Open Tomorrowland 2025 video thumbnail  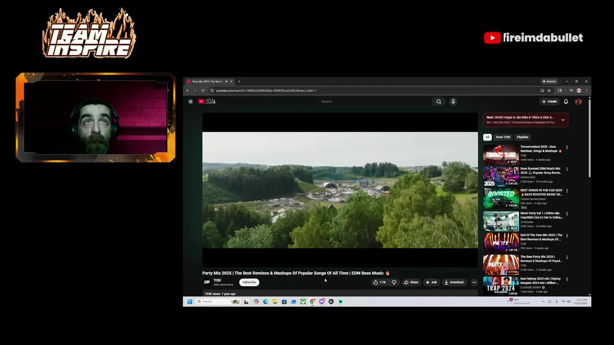coord(501,155)
